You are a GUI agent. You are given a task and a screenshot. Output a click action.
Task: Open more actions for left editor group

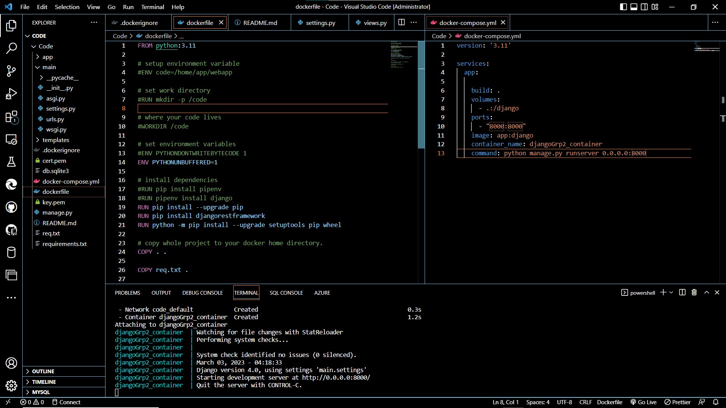click(x=414, y=22)
